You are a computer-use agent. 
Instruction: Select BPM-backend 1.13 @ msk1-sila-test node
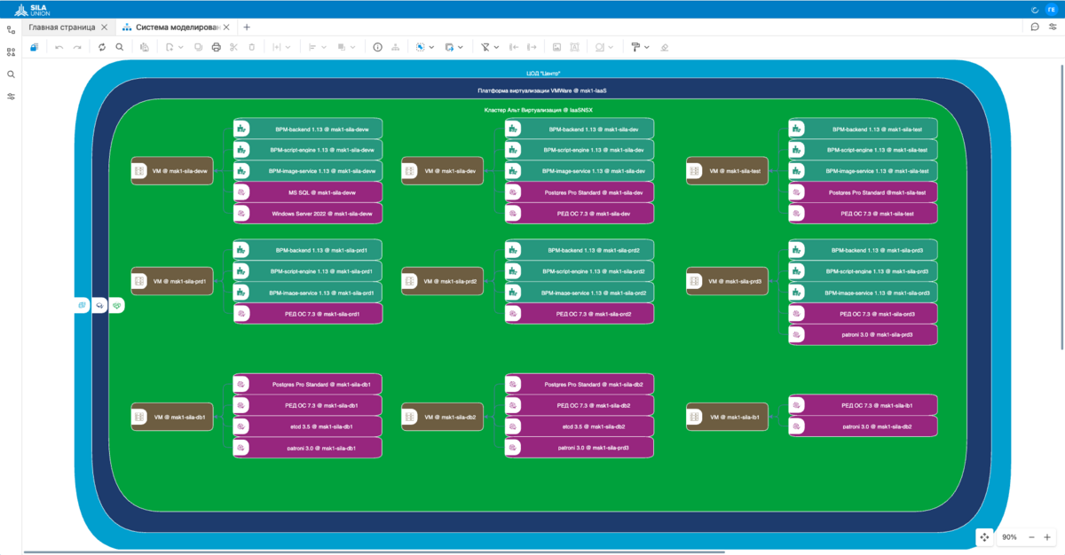pos(863,129)
